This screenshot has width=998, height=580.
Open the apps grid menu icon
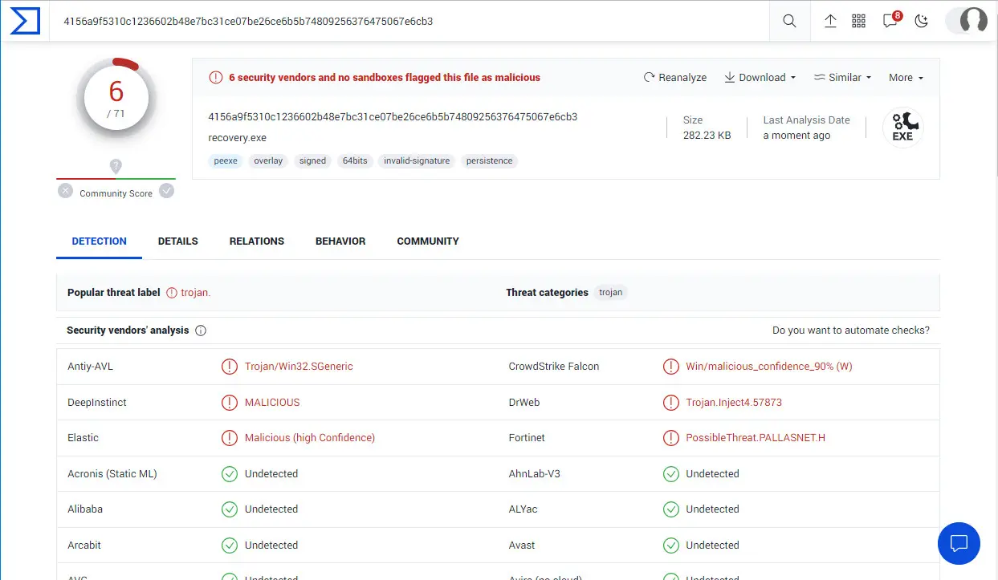coord(858,22)
